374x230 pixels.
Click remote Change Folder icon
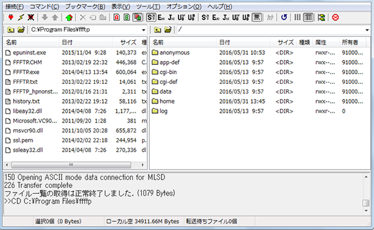coord(167,30)
